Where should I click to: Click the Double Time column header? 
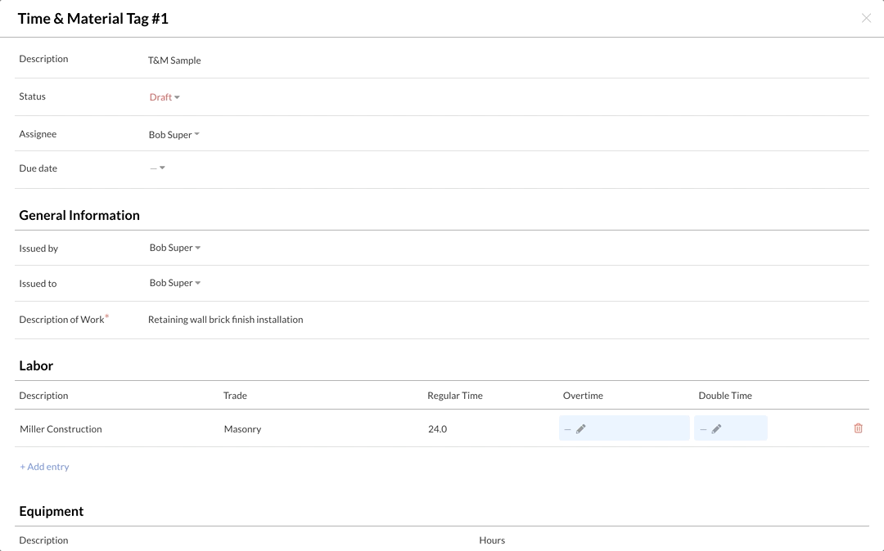pyautogui.click(x=724, y=396)
